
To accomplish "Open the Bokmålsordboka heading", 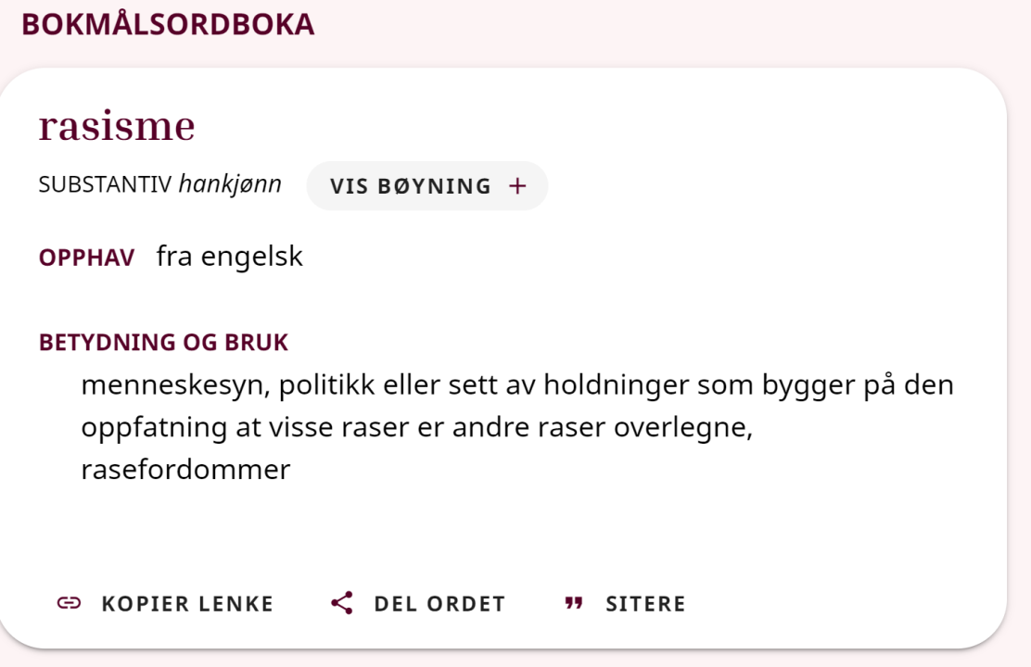I will pos(168,25).
